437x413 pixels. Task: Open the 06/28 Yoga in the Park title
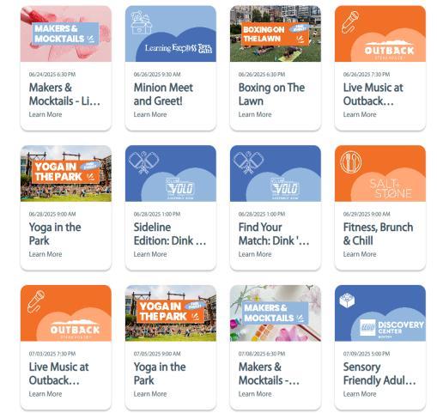coord(55,234)
